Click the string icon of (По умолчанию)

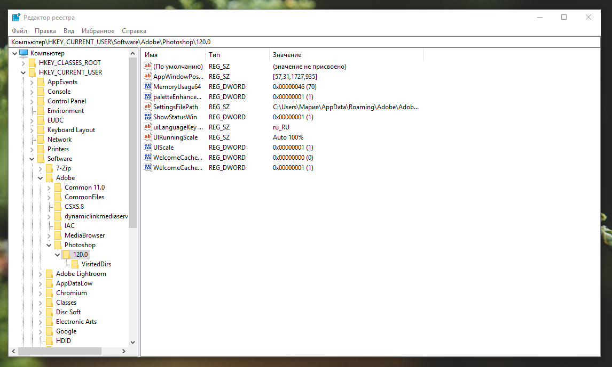[147, 66]
